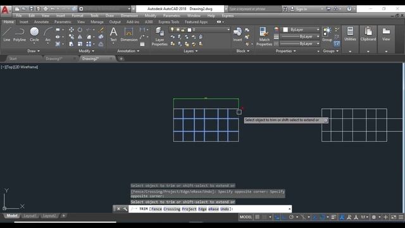Choose the Crossing option in command line
Viewport: 405px width, 228px height.
pyautogui.click(x=171, y=209)
